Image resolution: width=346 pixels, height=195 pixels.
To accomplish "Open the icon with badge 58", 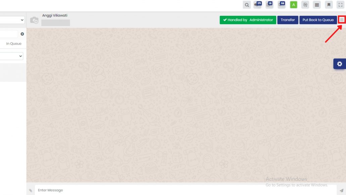I will 282,5.
